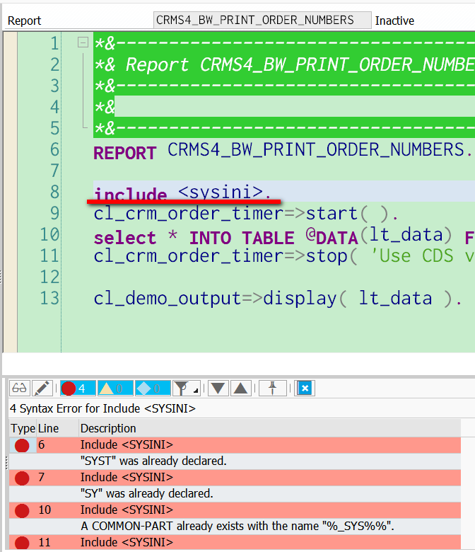Click the COMMON-PART already exists message
The height and width of the screenshot is (552, 475).
[x=237, y=526]
